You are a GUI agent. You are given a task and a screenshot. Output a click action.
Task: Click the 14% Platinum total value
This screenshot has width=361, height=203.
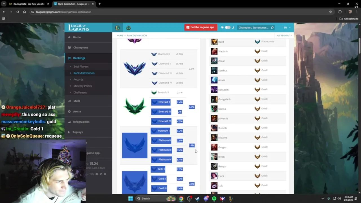191,145
